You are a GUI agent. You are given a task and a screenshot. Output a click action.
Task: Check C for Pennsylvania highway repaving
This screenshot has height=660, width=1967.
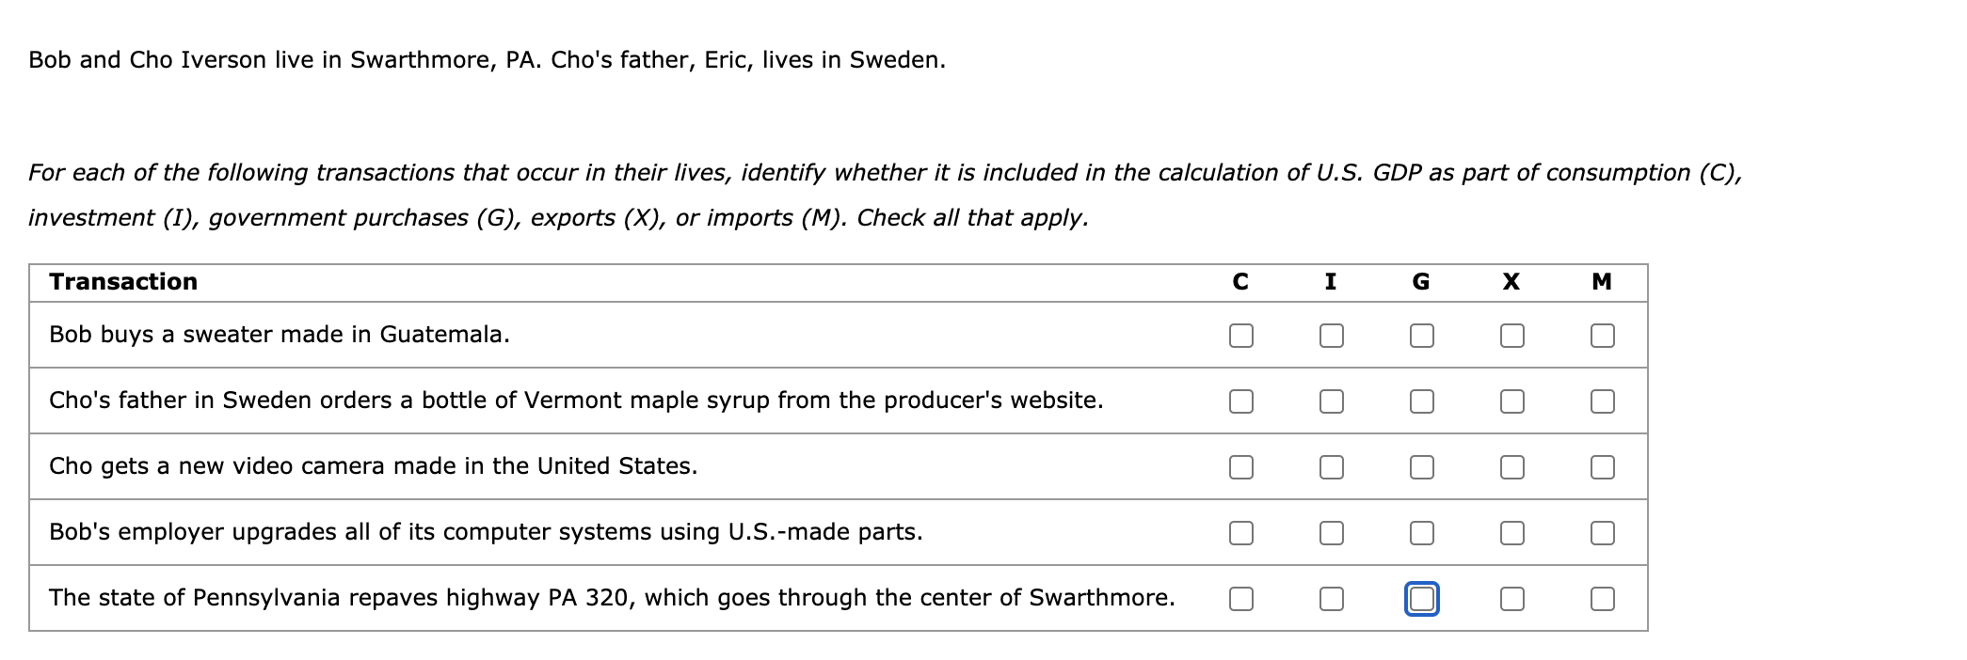[1240, 599]
